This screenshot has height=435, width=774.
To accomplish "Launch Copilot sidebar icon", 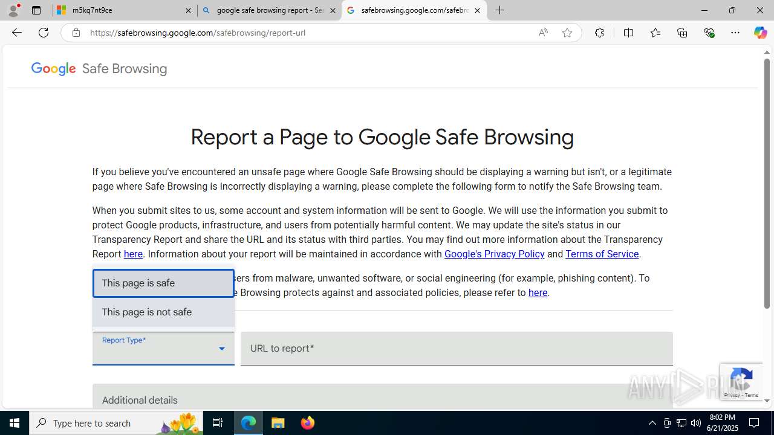I will point(760,33).
